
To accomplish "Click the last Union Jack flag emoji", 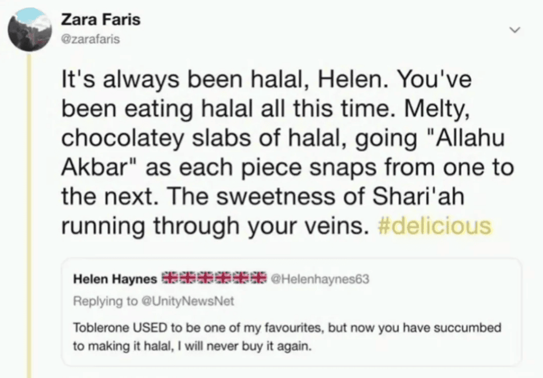I will coord(258,278).
